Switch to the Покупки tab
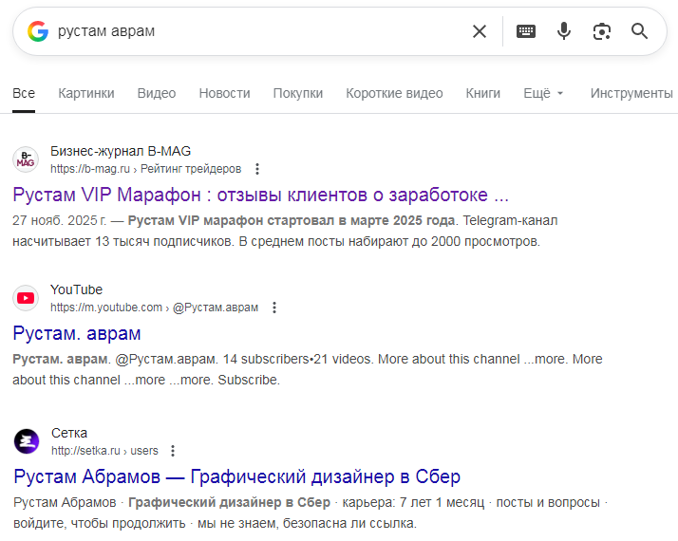The width and height of the screenshot is (678, 541). tap(298, 93)
